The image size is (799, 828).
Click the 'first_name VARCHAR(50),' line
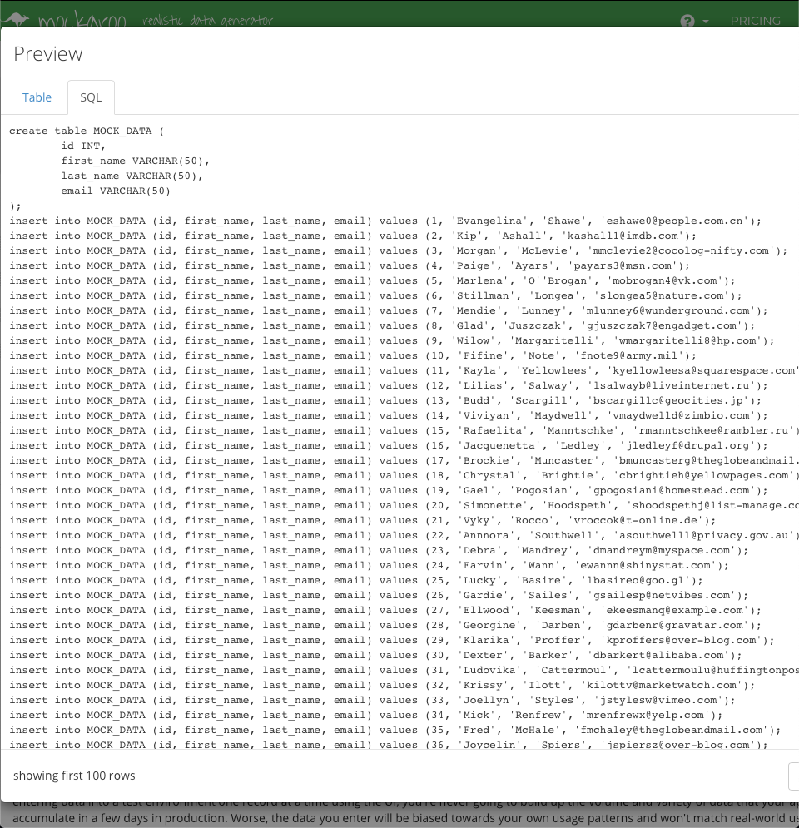tap(135, 161)
